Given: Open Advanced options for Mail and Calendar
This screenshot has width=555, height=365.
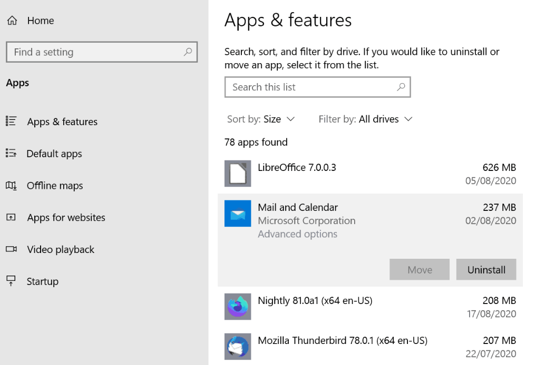Looking at the screenshot, I should click(297, 234).
